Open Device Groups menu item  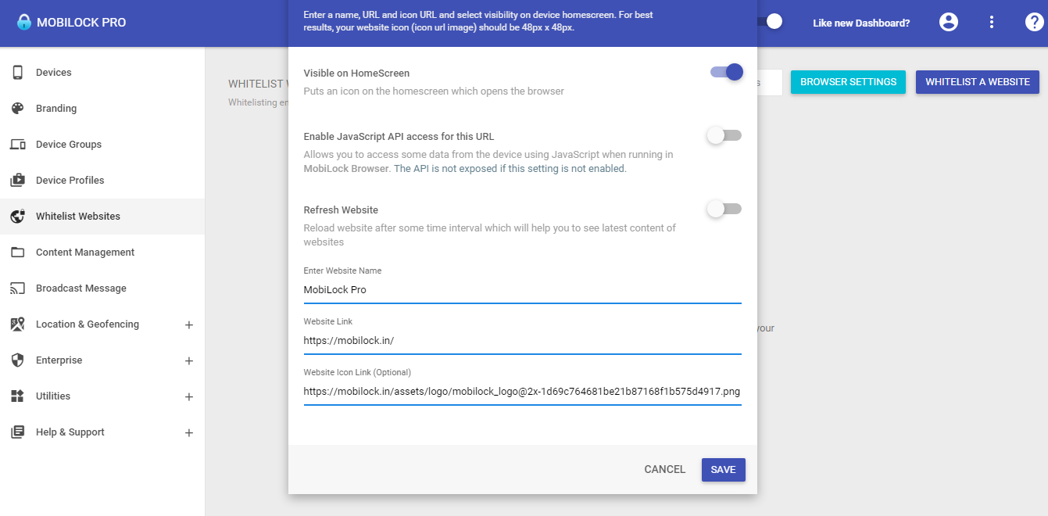pyautogui.click(x=102, y=145)
